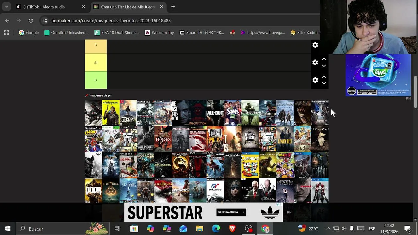Screen dimensions: 418x235
Task: Choose the Black game cover
Action: (x=163, y=165)
